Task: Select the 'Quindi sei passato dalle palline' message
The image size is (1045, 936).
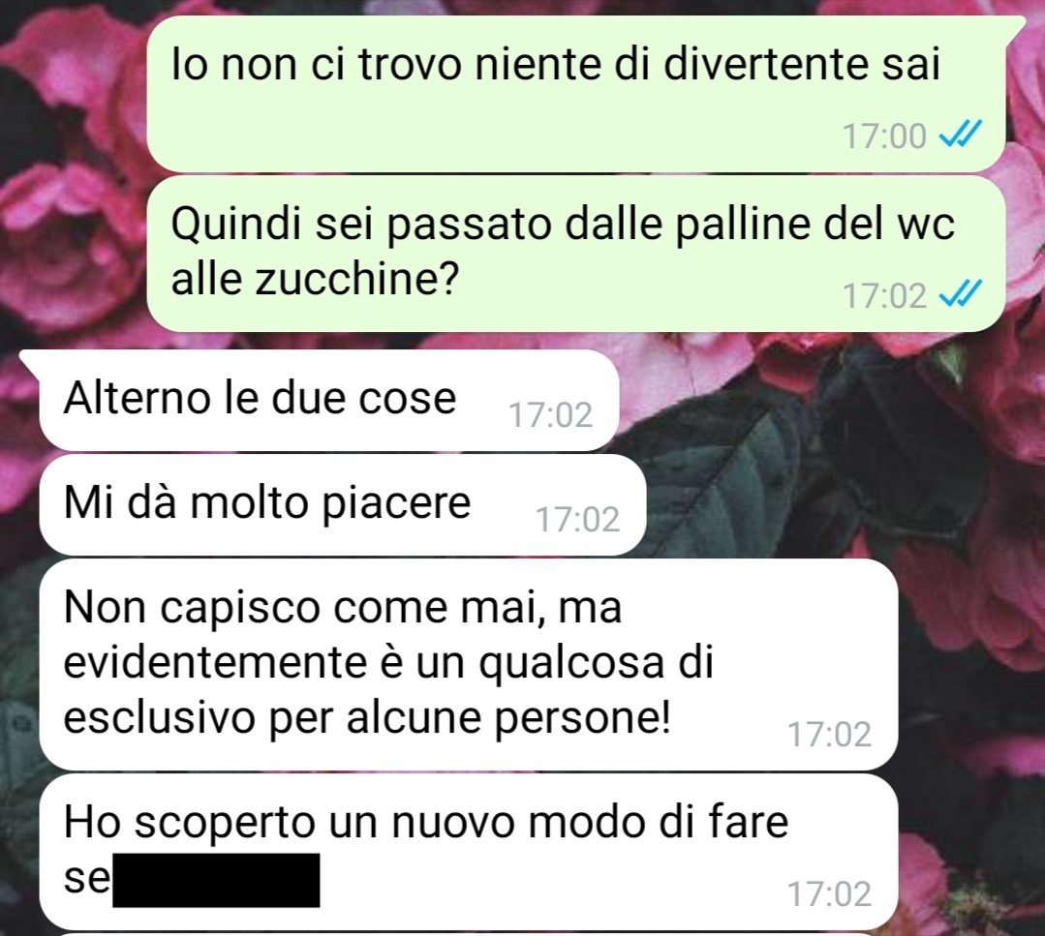Action: click(576, 254)
